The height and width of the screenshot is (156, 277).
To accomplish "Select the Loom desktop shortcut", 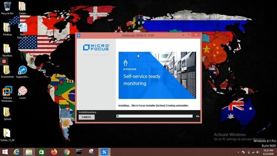I will (x=23, y=92).
